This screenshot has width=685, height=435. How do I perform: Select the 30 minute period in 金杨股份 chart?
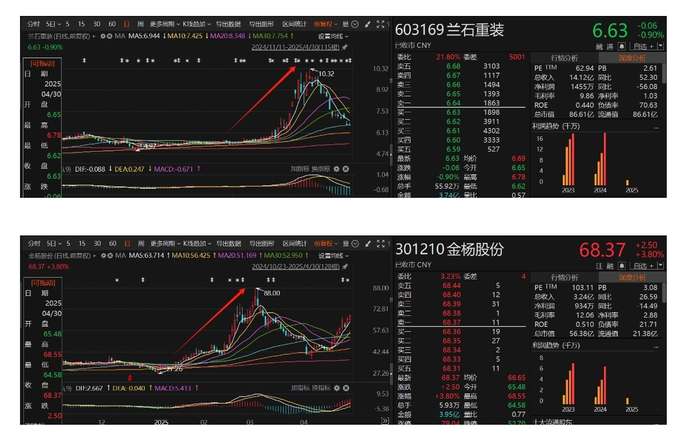click(97, 243)
